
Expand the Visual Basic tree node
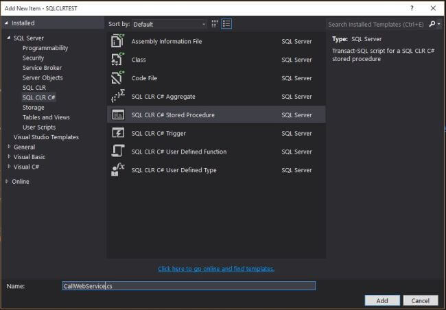9,156
